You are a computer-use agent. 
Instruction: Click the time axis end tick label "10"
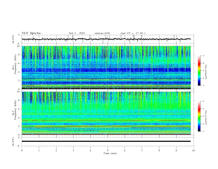pyautogui.click(x=194, y=150)
